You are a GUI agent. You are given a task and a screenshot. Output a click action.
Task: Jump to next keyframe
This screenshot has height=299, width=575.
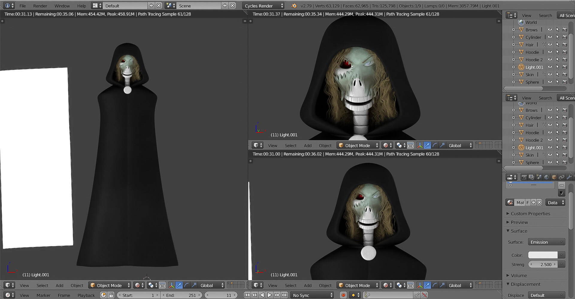[x=277, y=295]
